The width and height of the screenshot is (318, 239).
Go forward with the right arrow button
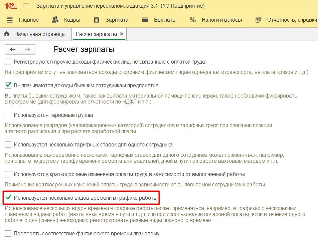pyautogui.click(x=28, y=49)
